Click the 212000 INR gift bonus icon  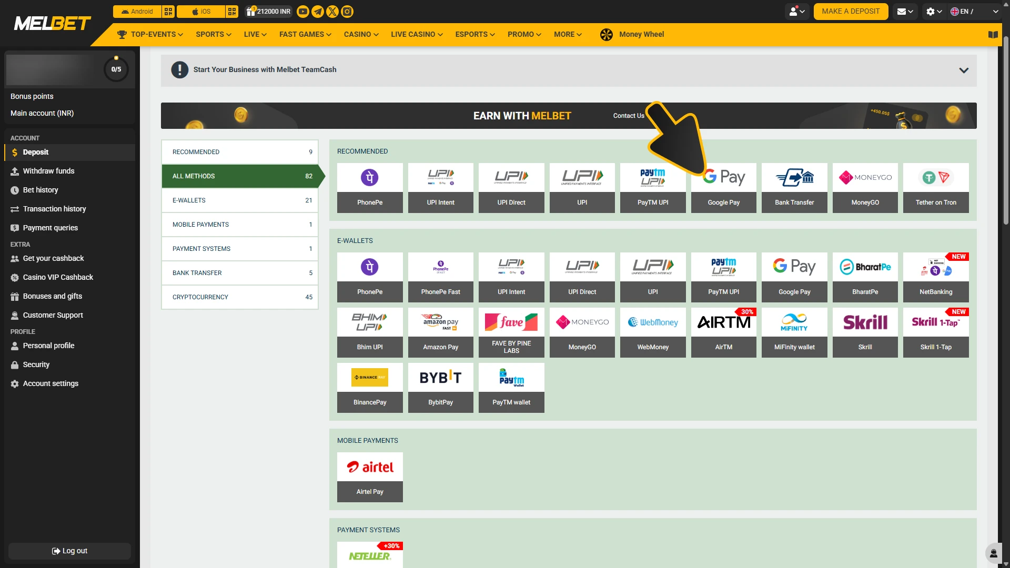tap(268, 12)
